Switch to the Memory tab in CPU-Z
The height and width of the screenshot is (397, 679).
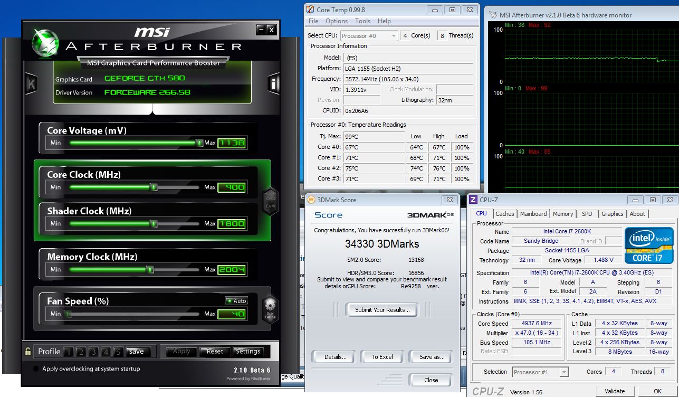point(563,214)
